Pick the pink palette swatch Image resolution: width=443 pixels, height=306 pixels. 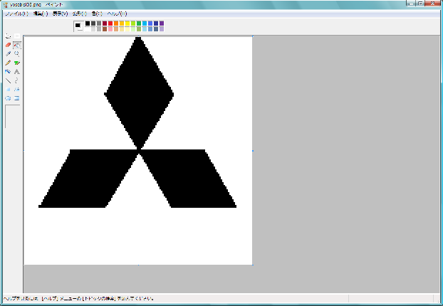pos(110,28)
